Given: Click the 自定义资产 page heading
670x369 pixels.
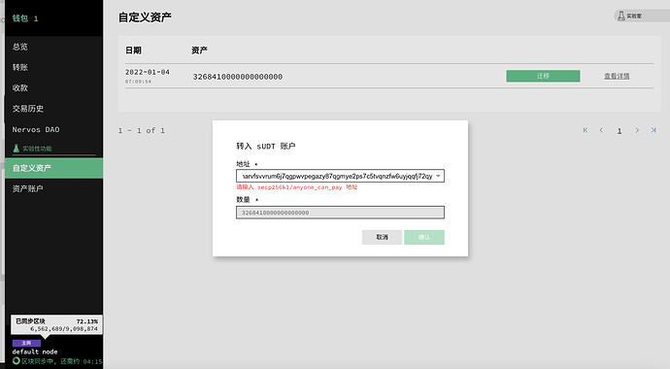Looking at the screenshot, I should (x=145, y=17).
